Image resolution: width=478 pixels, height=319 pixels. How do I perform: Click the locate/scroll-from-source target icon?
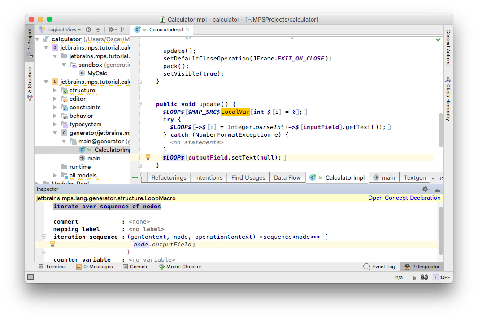point(88,30)
